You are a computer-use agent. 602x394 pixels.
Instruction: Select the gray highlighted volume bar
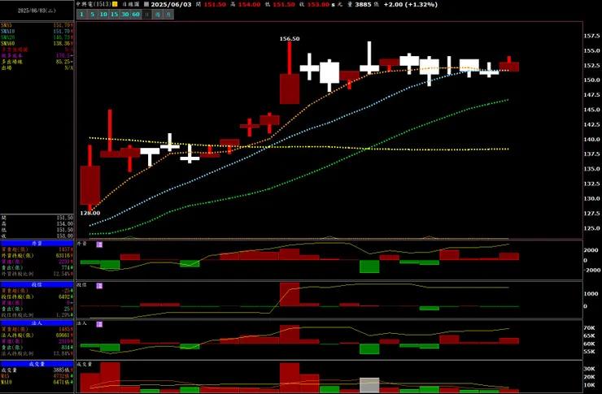(369, 385)
